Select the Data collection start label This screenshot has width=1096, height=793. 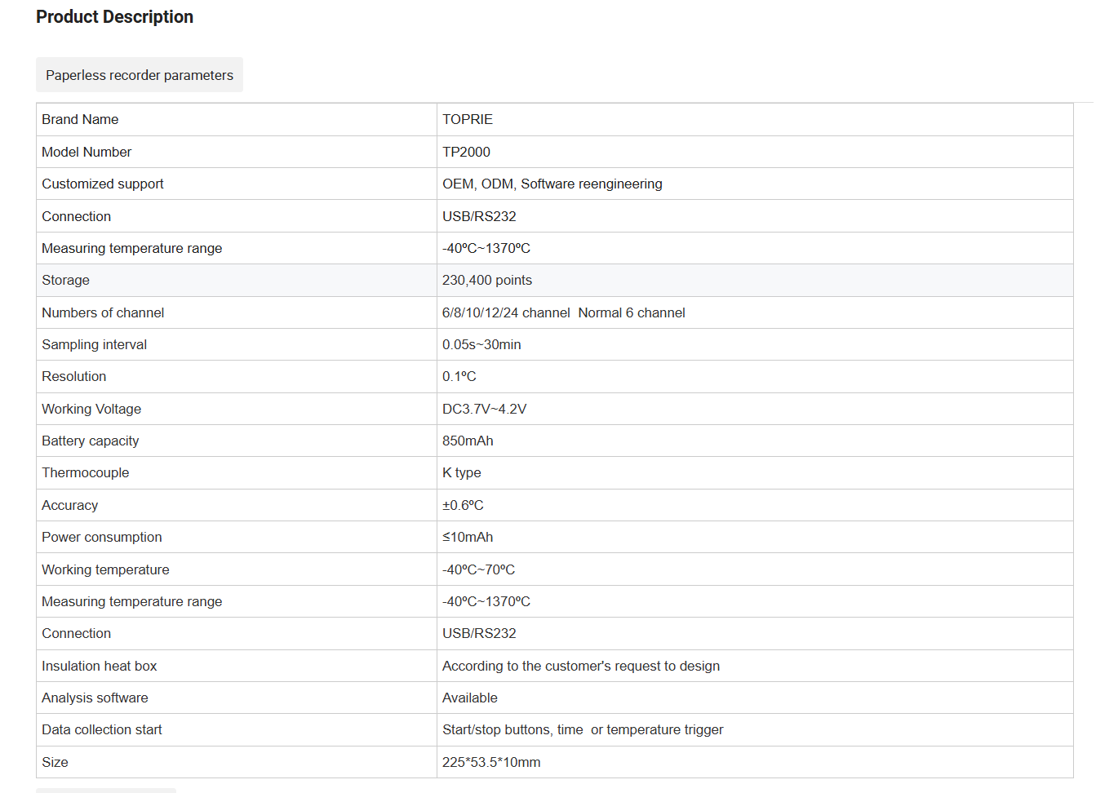[x=102, y=729]
